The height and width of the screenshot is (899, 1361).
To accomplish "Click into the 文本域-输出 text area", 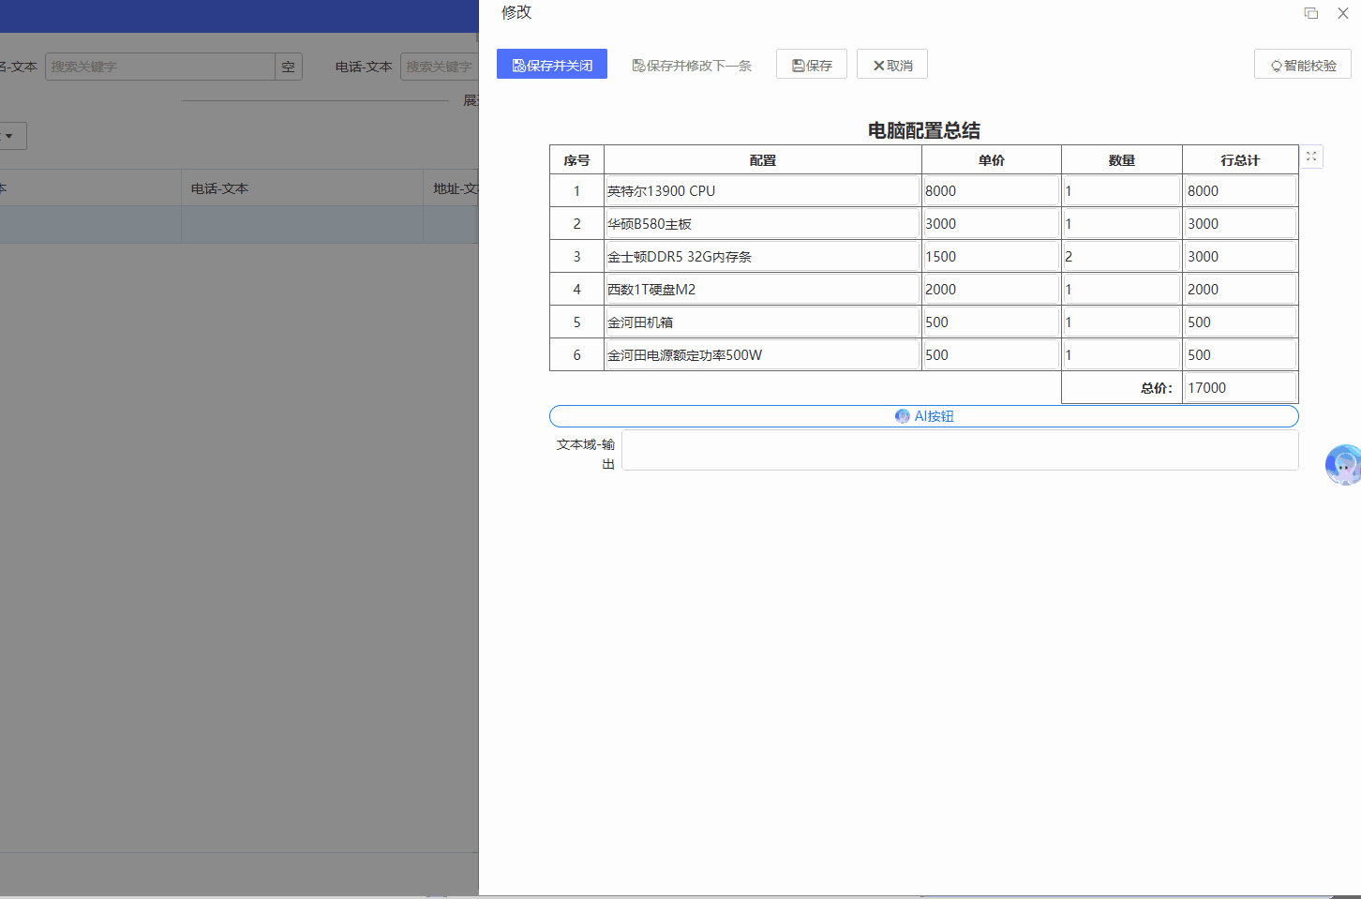I will (x=960, y=451).
